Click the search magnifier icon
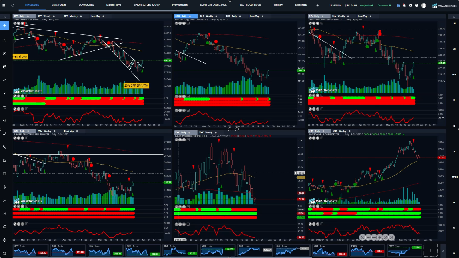This screenshot has width=459, height=258. [x=13, y=5]
